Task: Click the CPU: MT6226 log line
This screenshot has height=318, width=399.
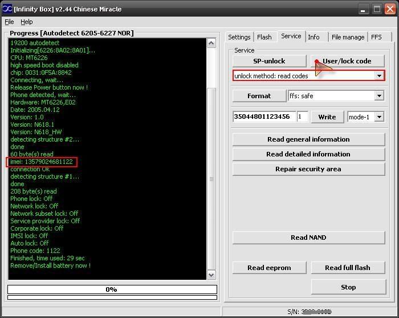Action: click(28, 58)
